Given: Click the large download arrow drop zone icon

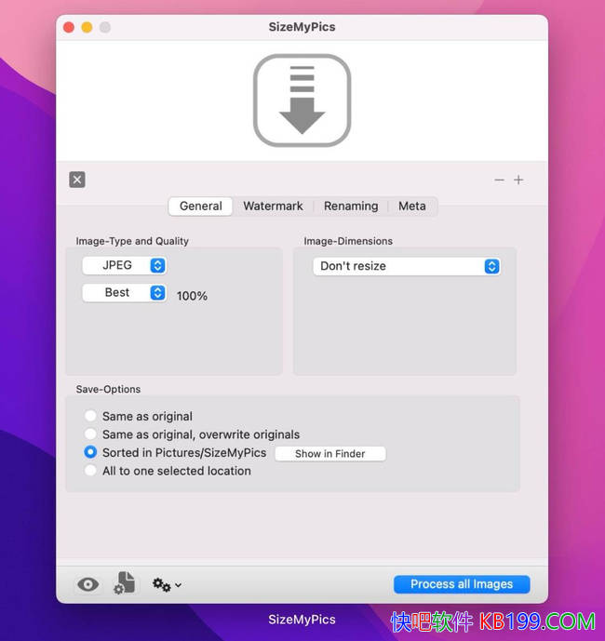Looking at the screenshot, I should (302, 100).
